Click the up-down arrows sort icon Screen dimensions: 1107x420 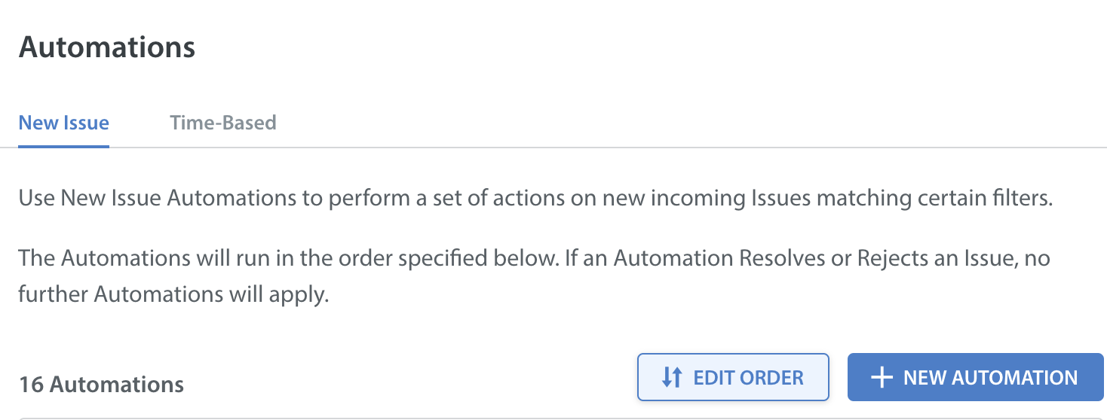click(x=671, y=377)
